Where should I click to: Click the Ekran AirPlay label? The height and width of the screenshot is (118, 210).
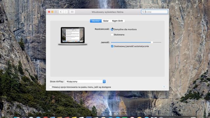(57, 82)
